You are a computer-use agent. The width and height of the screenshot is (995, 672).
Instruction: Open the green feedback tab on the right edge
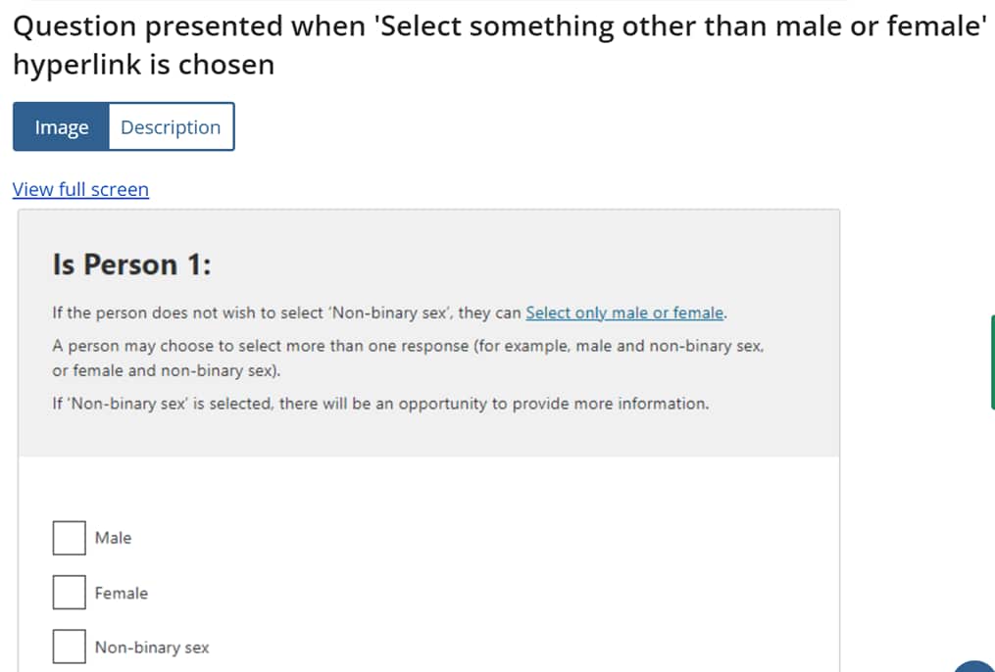[991, 362]
